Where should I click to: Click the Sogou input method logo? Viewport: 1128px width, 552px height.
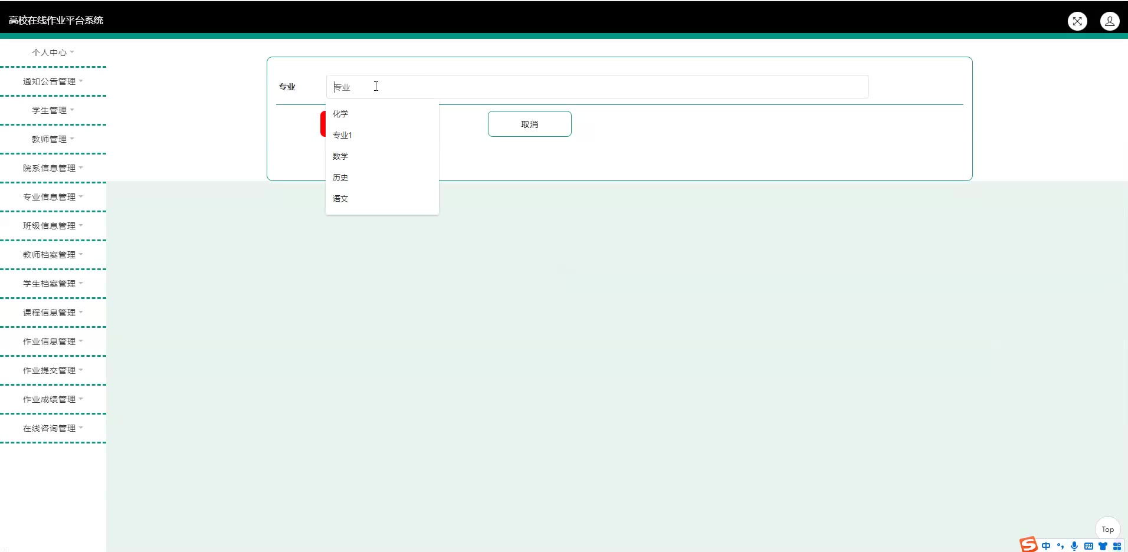1028,544
